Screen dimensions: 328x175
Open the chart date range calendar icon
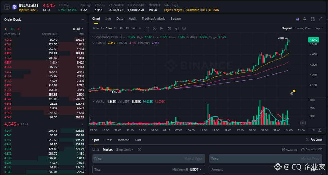point(147,28)
